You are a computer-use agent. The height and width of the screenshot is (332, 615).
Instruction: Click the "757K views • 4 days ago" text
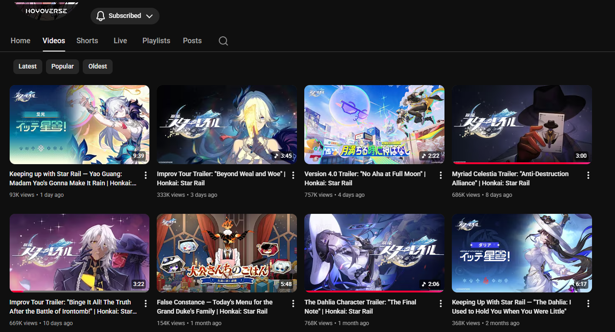[x=335, y=195]
